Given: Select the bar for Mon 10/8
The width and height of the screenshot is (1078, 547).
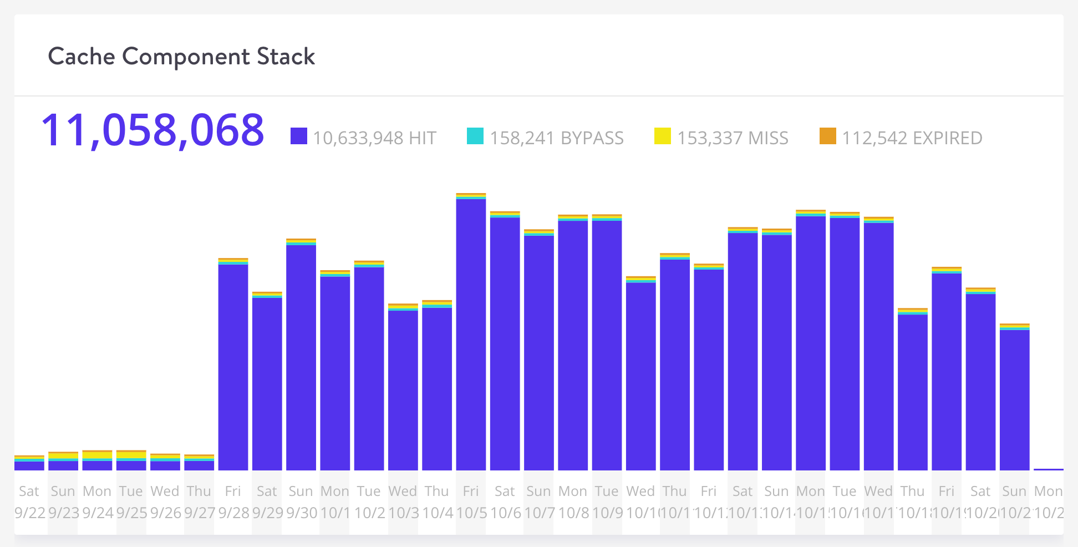Looking at the screenshot, I should click(573, 344).
